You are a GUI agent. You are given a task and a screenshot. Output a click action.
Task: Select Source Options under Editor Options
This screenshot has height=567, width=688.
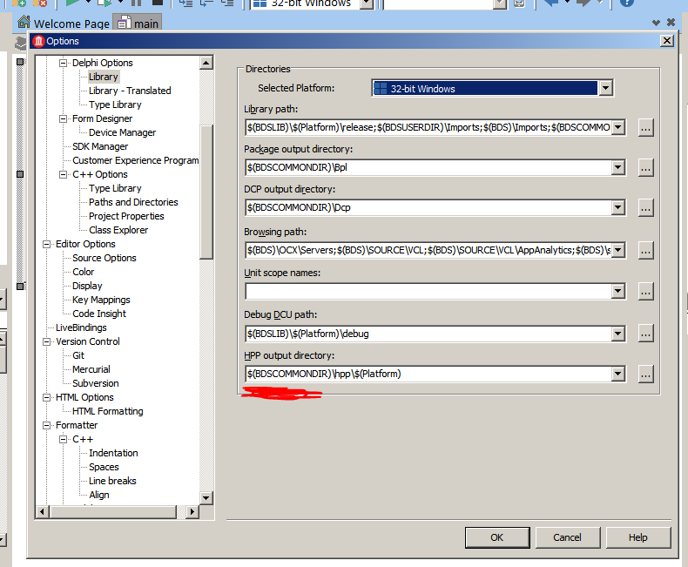[x=105, y=258]
